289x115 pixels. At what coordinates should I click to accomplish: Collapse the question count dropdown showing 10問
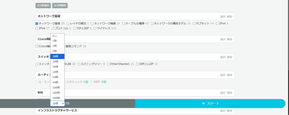pos(57,103)
